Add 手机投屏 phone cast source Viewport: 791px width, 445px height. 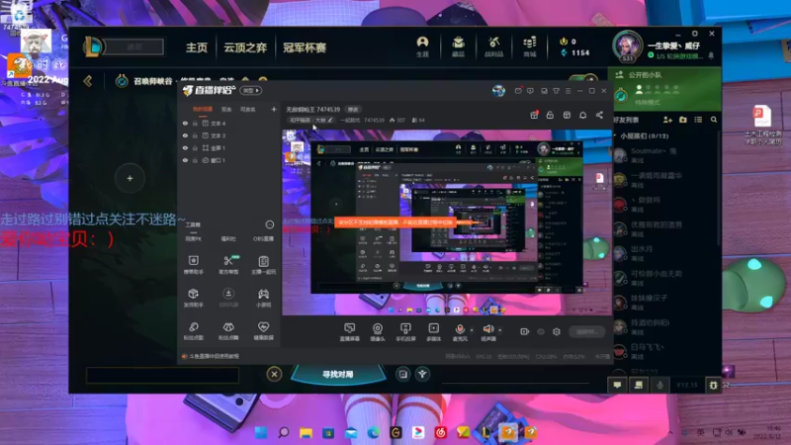[405, 332]
